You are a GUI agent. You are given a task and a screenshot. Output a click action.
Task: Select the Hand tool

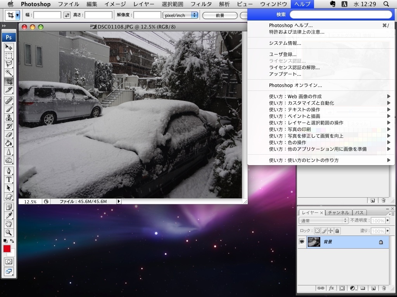(x=9, y=224)
